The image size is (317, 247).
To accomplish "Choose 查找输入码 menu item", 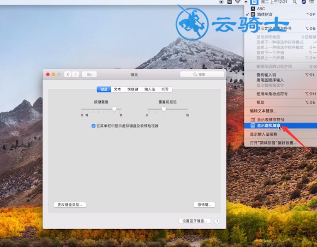I will [281, 75].
